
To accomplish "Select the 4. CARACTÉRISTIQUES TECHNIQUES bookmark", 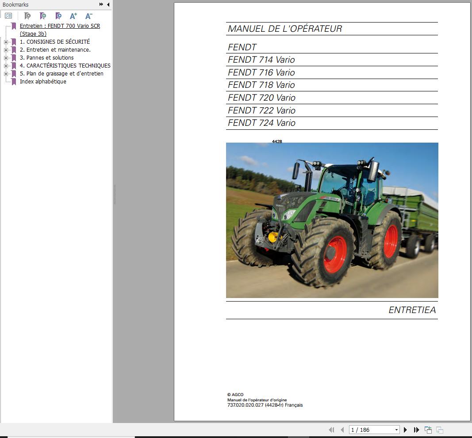I will coord(65,65).
